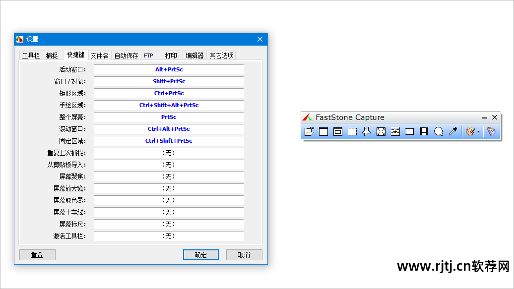Viewport: 514px width, 289px height.
Task: Click the 整个屏幕 hotkey field PrtSc
Action: (x=169, y=117)
